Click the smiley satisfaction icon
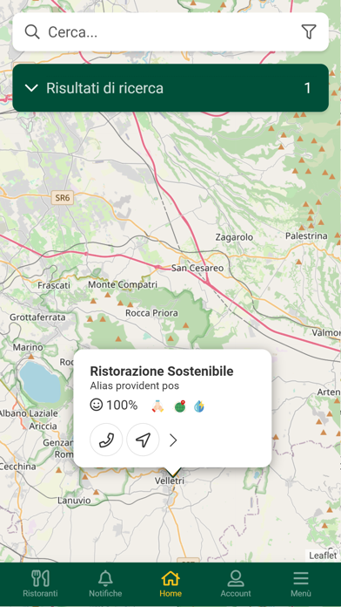The width and height of the screenshot is (341, 607). pyautogui.click(x=97, y=406)
